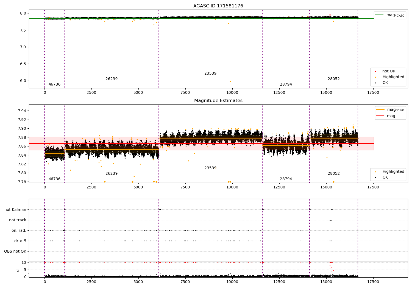Image resolution: width=412 pixels, height=288 pixels.
Task: Click the 12500 x-axis tick of Magnitude Estimates plot
Action: click(279, 187)
